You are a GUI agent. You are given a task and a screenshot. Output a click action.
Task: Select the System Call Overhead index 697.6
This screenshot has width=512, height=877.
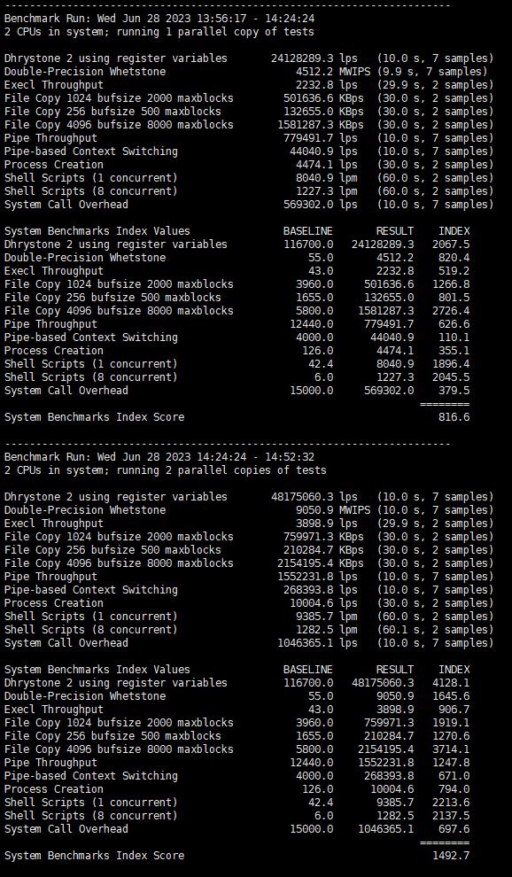click(454, 829)
